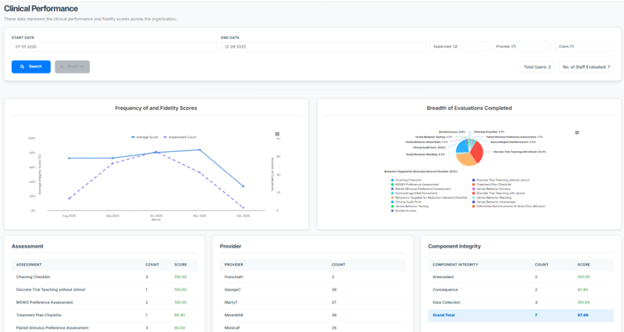This screenshot has width=624, height=332.
Task: Click the Total Users: 2 badge
Action: (537, 67)
